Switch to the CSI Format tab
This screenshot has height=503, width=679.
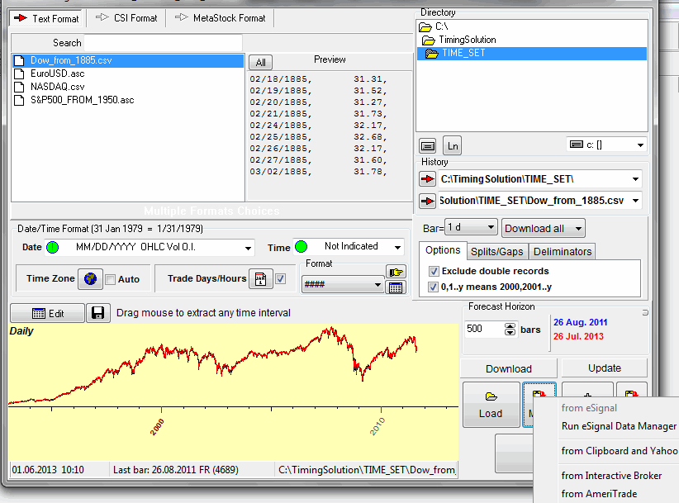pyautogui.click(x=126, y=18)
